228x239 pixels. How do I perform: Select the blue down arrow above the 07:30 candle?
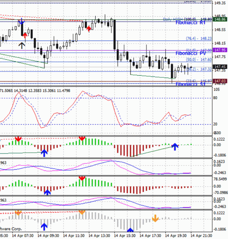tap(22, 21)
